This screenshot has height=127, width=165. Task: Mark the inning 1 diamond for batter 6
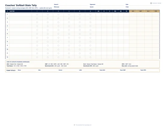[37, 34]
